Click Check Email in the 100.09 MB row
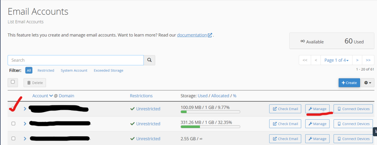Image resolution: width=377 pixels, height=145 pixels. click(285, 109)
